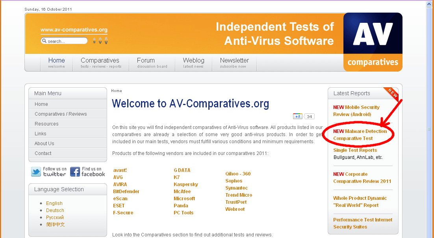Focus the search input field

tap(64, 41)
